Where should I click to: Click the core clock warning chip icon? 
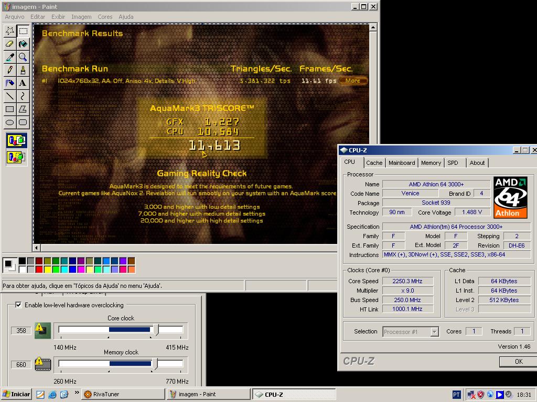click(x=43, y=331)
